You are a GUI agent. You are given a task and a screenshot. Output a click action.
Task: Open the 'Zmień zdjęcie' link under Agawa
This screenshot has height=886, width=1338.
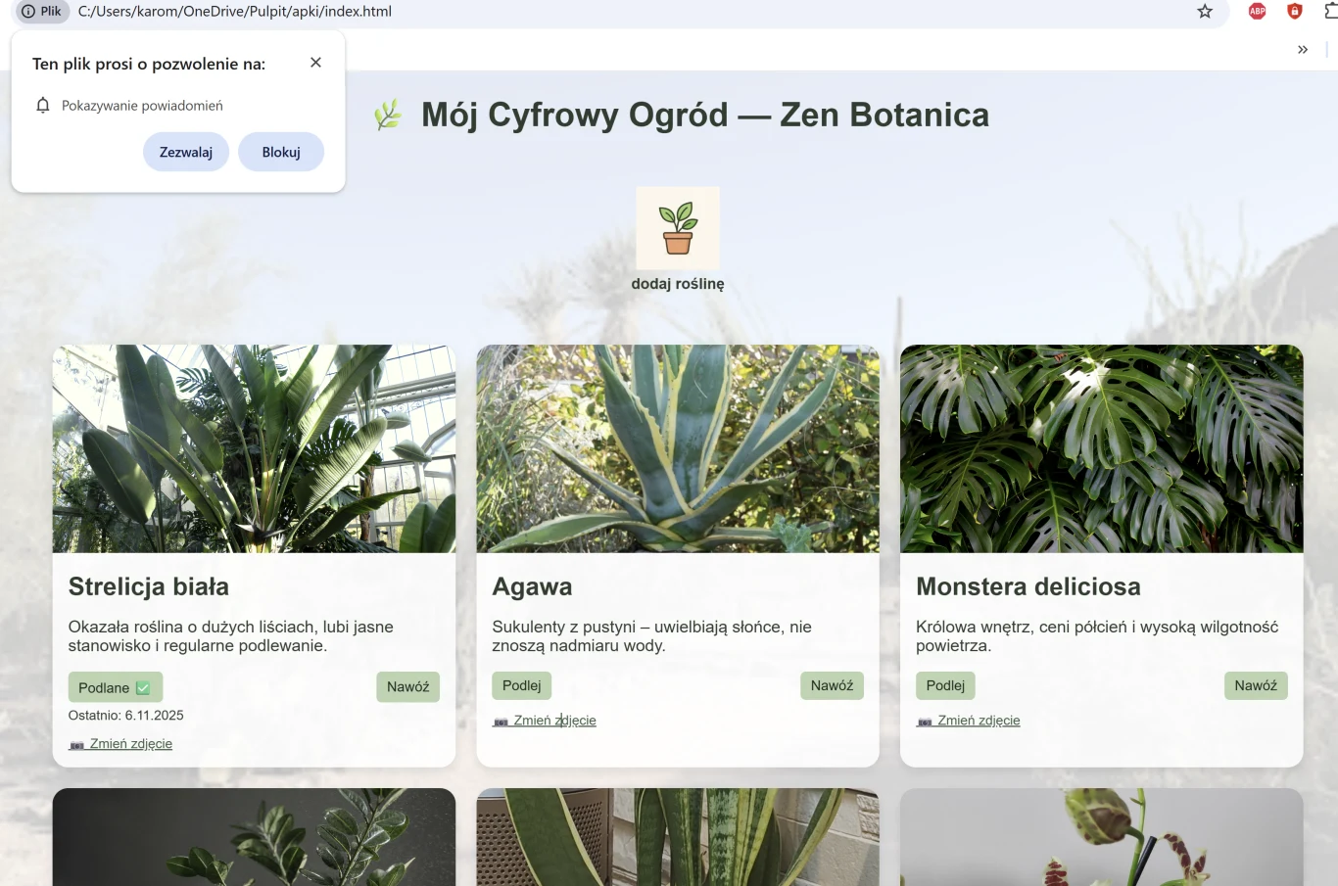tap(555, 720)
